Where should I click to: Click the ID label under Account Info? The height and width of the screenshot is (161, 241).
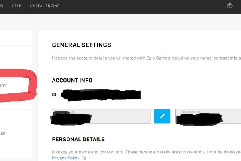pyautogui.click(x=55, y=95)
